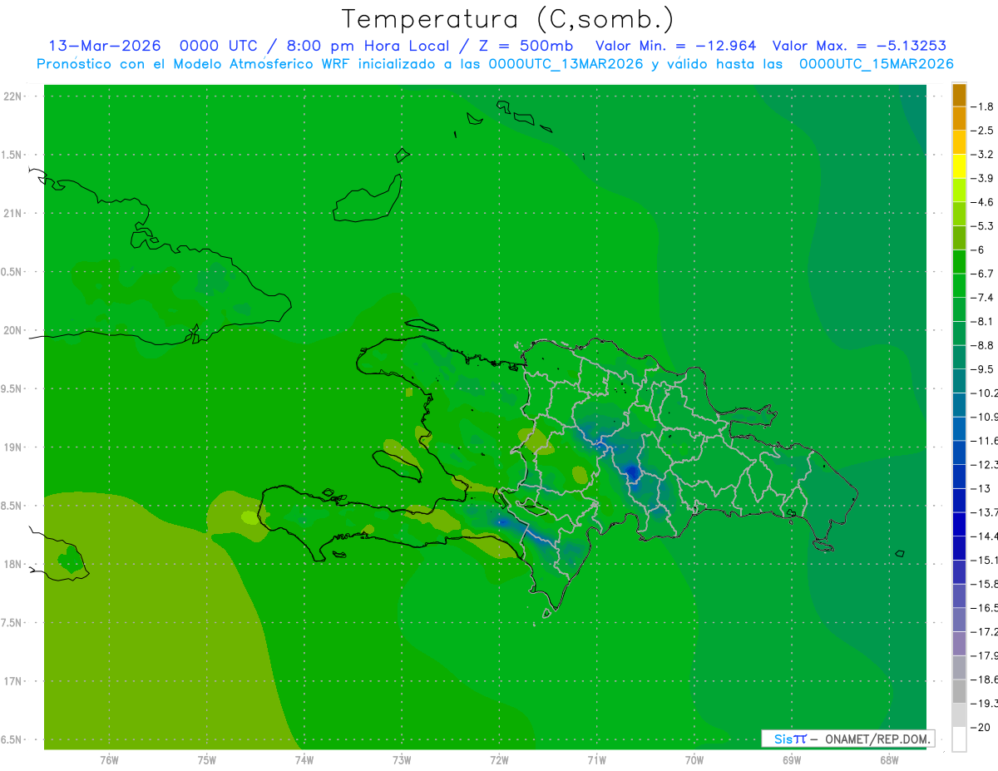
Task: Select the Valor Min. = -12.964 text
Action: pyautogui.click(x=676, y=46)
